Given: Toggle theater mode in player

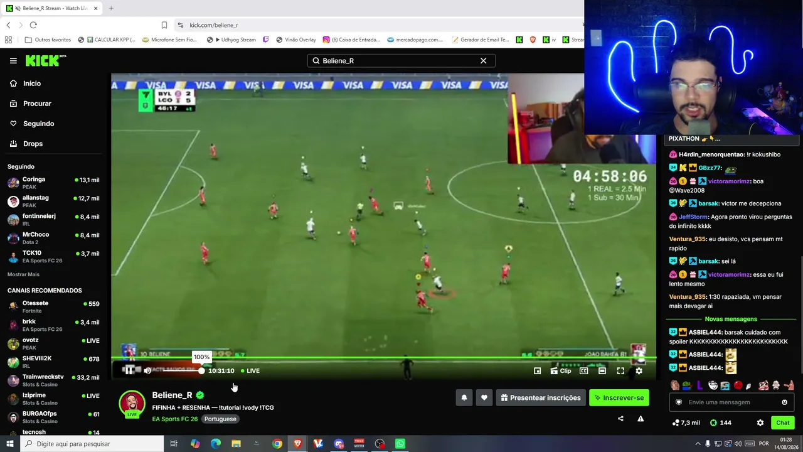Looking at the screenshot, I should pyautogui.click(x=602, y=371).
